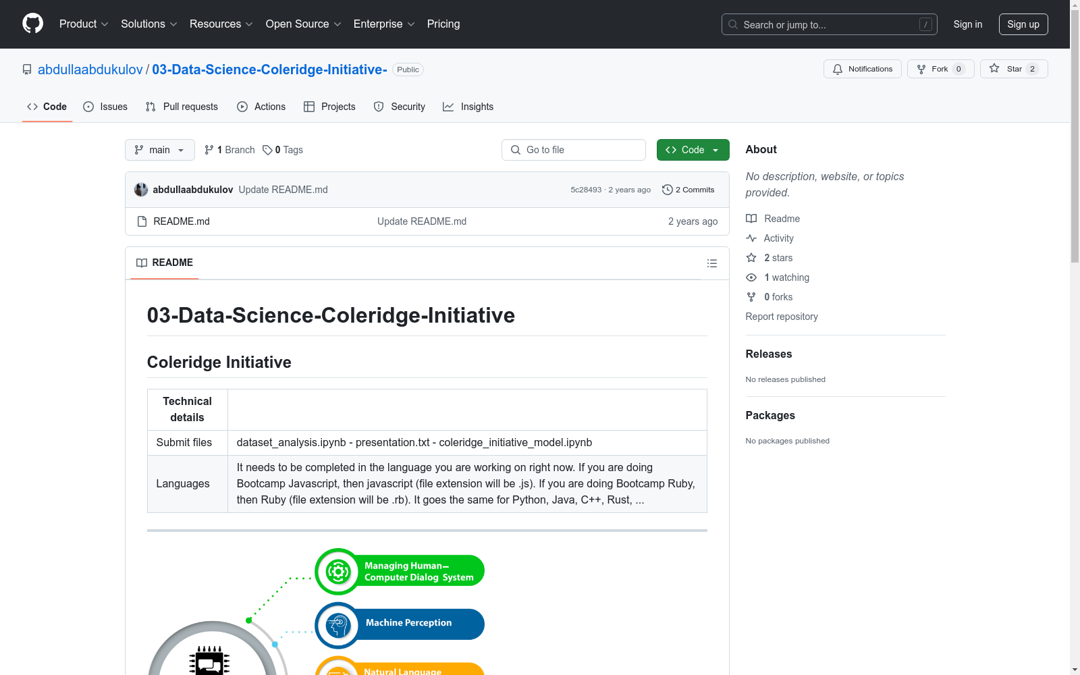
Task: Open the Activity link in About
Action: click(769, 238)
